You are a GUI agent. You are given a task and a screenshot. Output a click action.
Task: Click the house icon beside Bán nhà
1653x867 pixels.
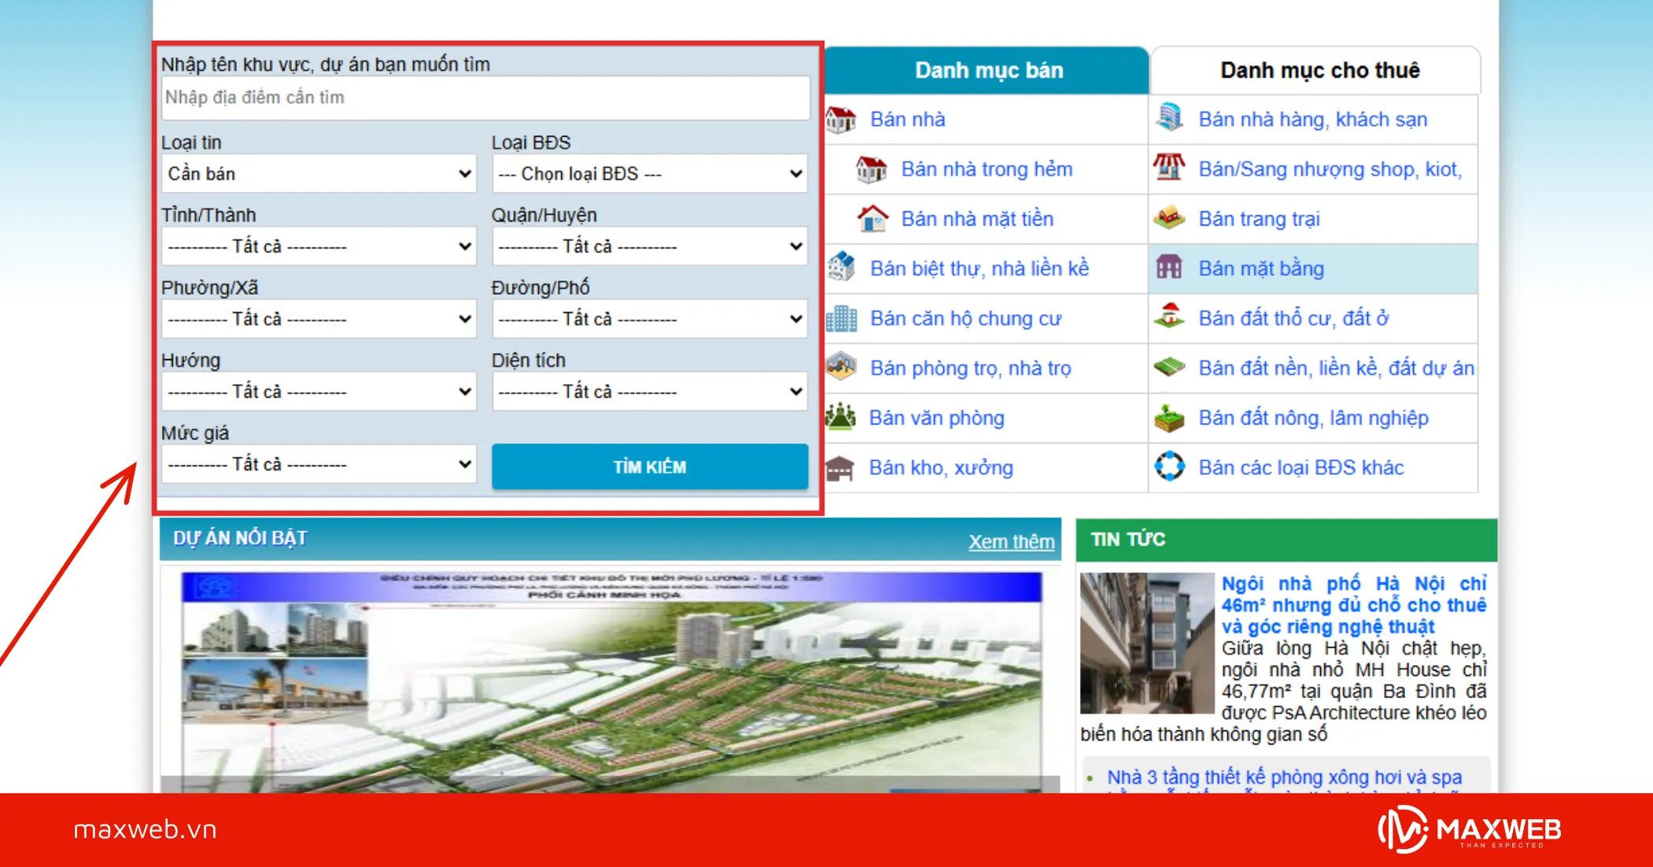[x=841, y=120]
